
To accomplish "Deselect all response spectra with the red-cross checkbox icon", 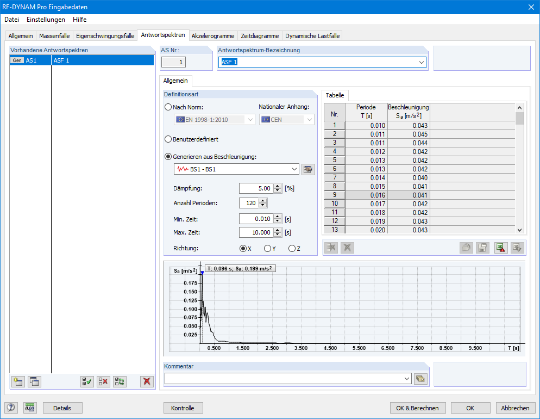I will [x=103, y=381].
